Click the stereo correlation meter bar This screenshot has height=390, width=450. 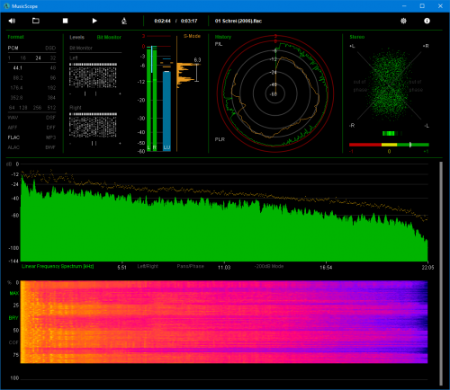tap(389, 145)
